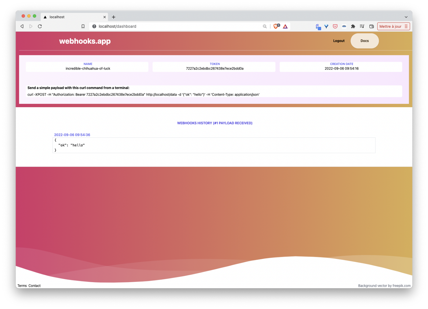Viewport: 428px width, 309px height.
Task: Click the webhooks.app logo title
Action: (85, 41)
